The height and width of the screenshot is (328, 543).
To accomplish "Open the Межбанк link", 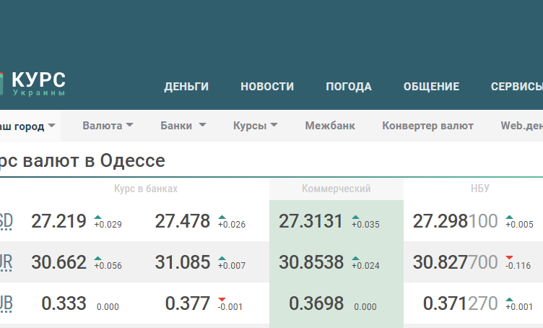I will pos(330,126).
